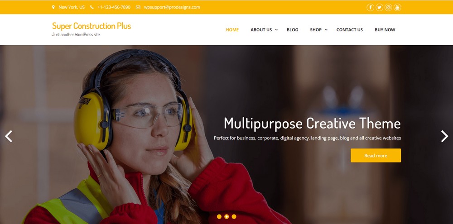Click the Read more button
Image resolution: width=453 pixels, height=224 pixels.
pyautogui.click(x=376, y=155)
